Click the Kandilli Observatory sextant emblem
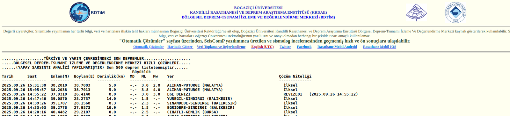 [416, 12]
